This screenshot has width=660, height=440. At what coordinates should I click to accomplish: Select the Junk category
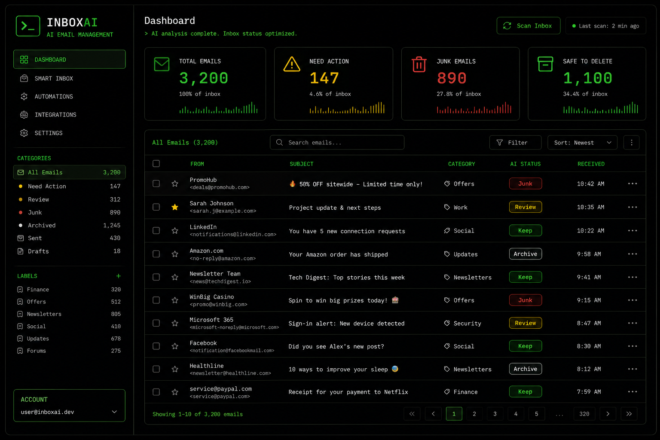tap(69, 212)
